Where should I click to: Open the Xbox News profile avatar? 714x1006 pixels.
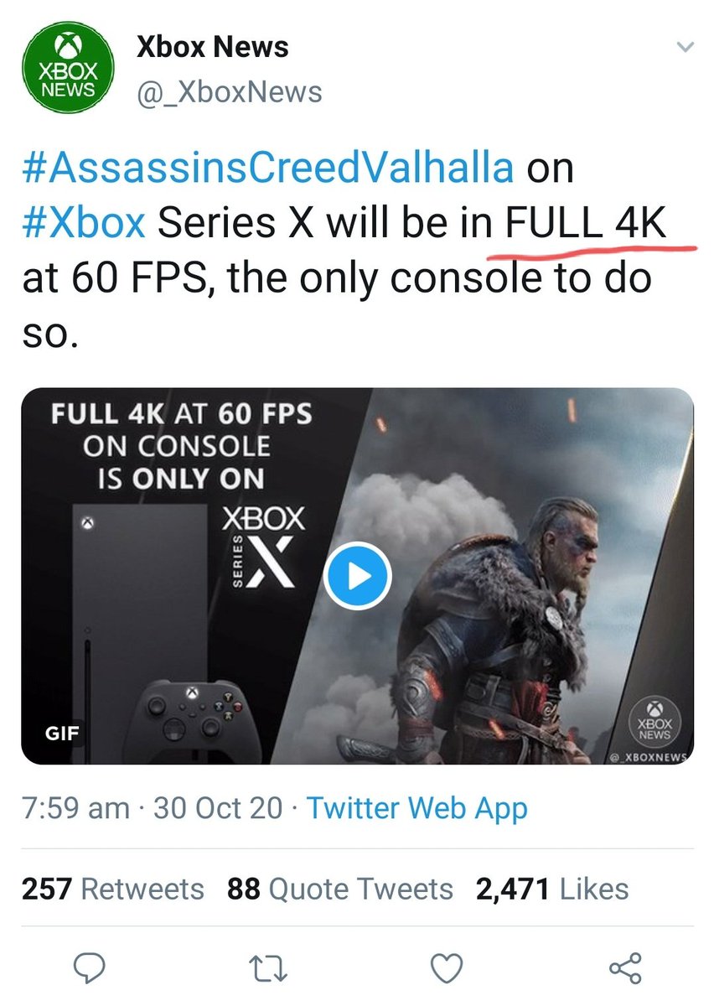pos(70,70)
